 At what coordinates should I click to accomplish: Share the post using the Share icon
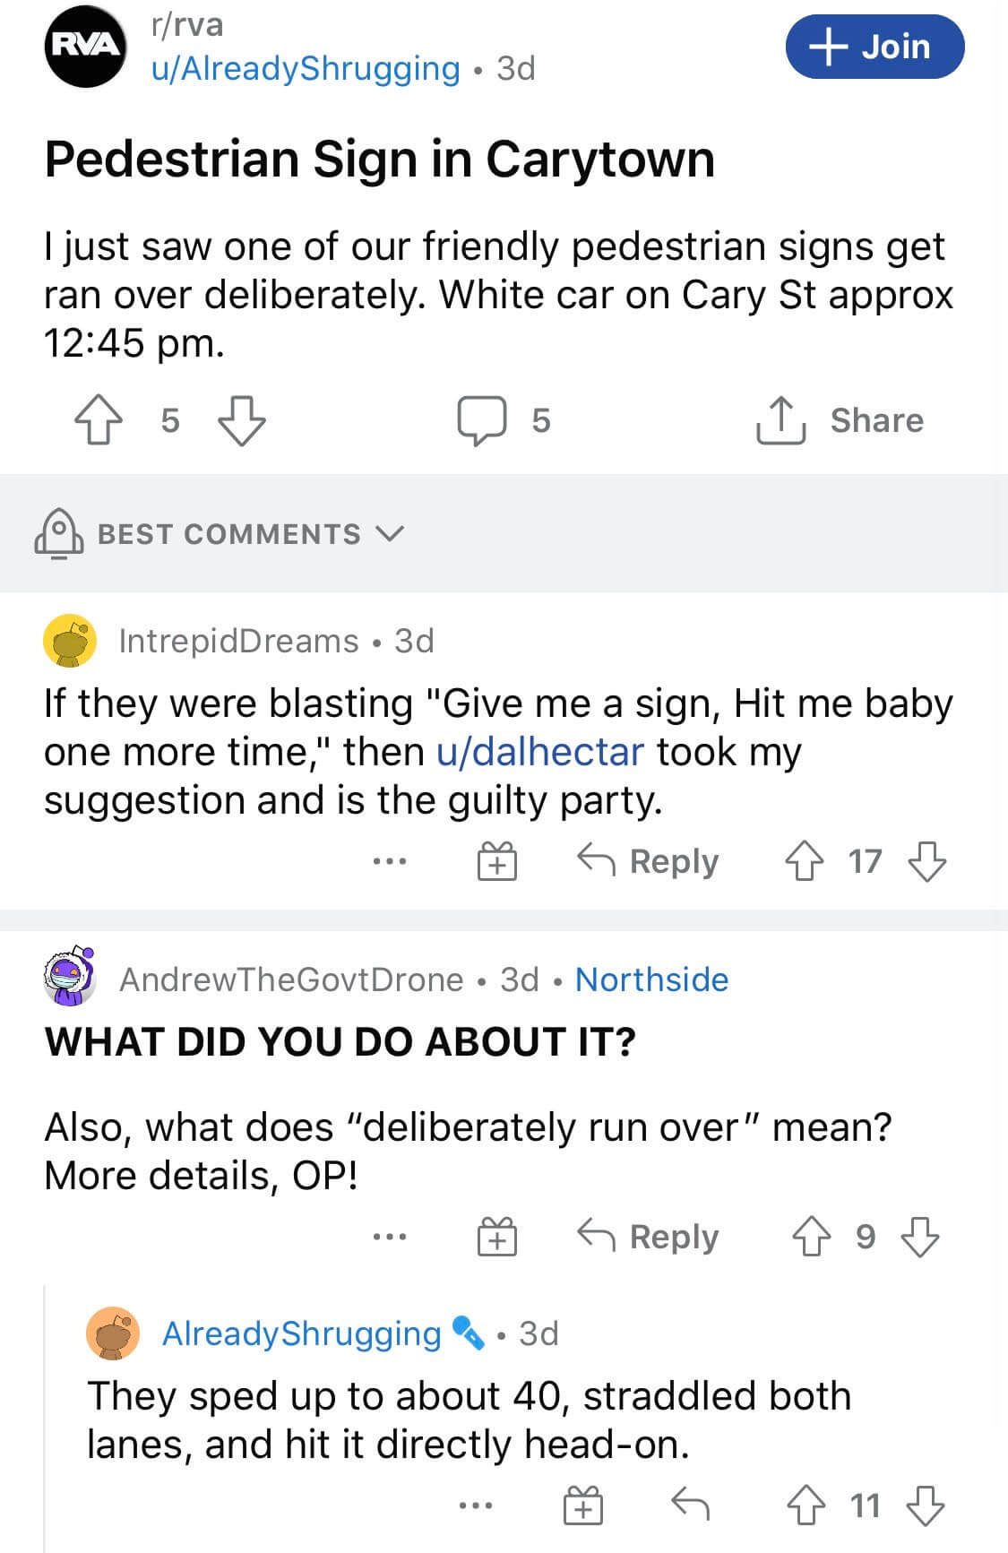click(x=781, y=421)
